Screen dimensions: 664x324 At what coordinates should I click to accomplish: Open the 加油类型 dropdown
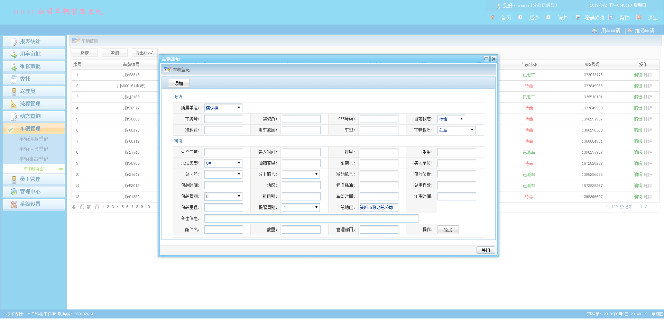(x=223, y=163)
